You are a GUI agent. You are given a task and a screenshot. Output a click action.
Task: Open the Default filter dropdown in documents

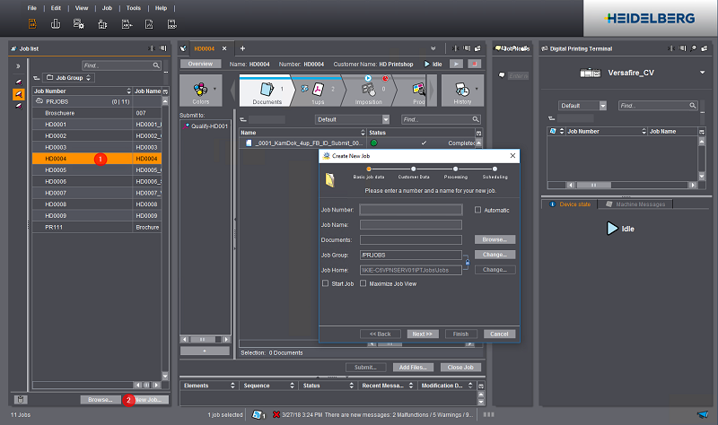[x=352, y=119]
